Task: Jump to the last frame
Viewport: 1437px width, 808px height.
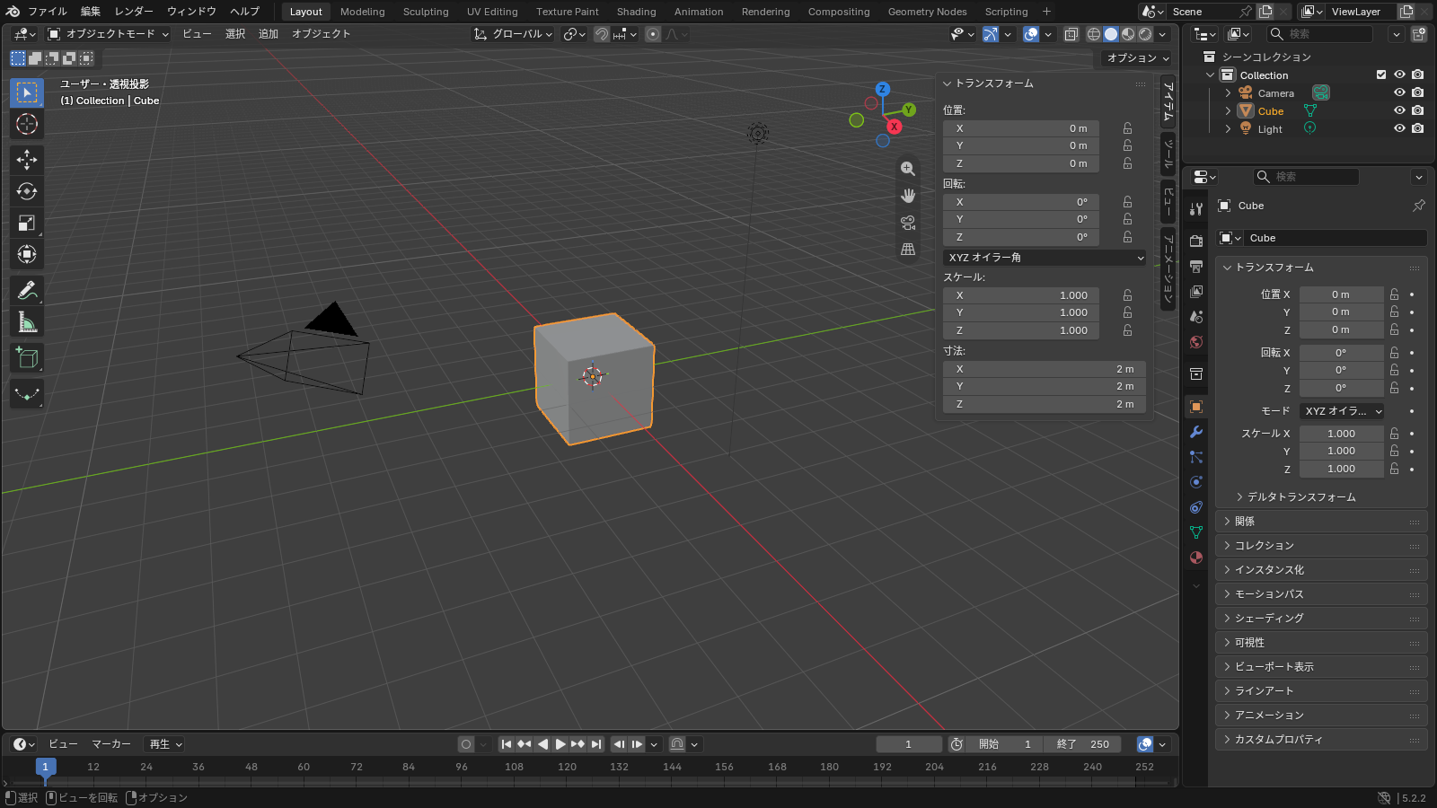Action: pyautogui.click(x=596, y=744)
